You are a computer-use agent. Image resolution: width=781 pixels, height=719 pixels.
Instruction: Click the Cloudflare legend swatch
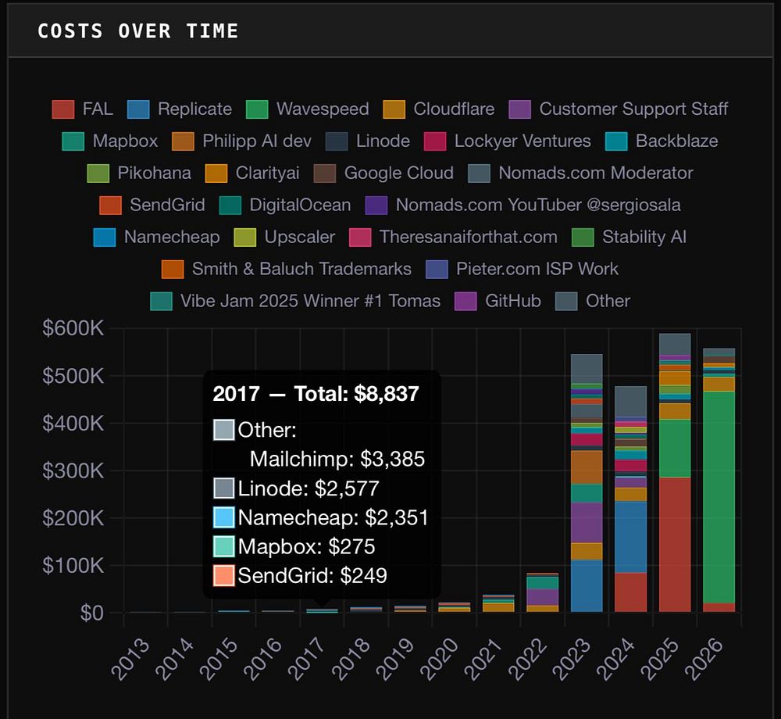click(394, 109)
